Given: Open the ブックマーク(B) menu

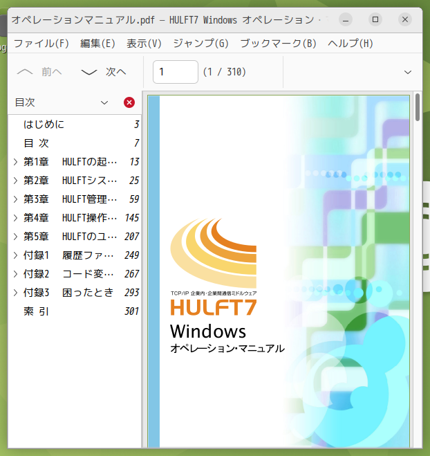Looking at the screenshot, I should click(278, 44).
